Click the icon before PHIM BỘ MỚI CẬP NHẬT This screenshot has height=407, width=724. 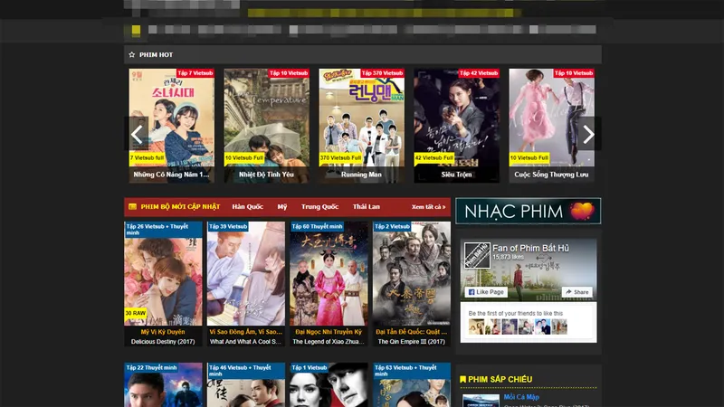coord(132,207)
